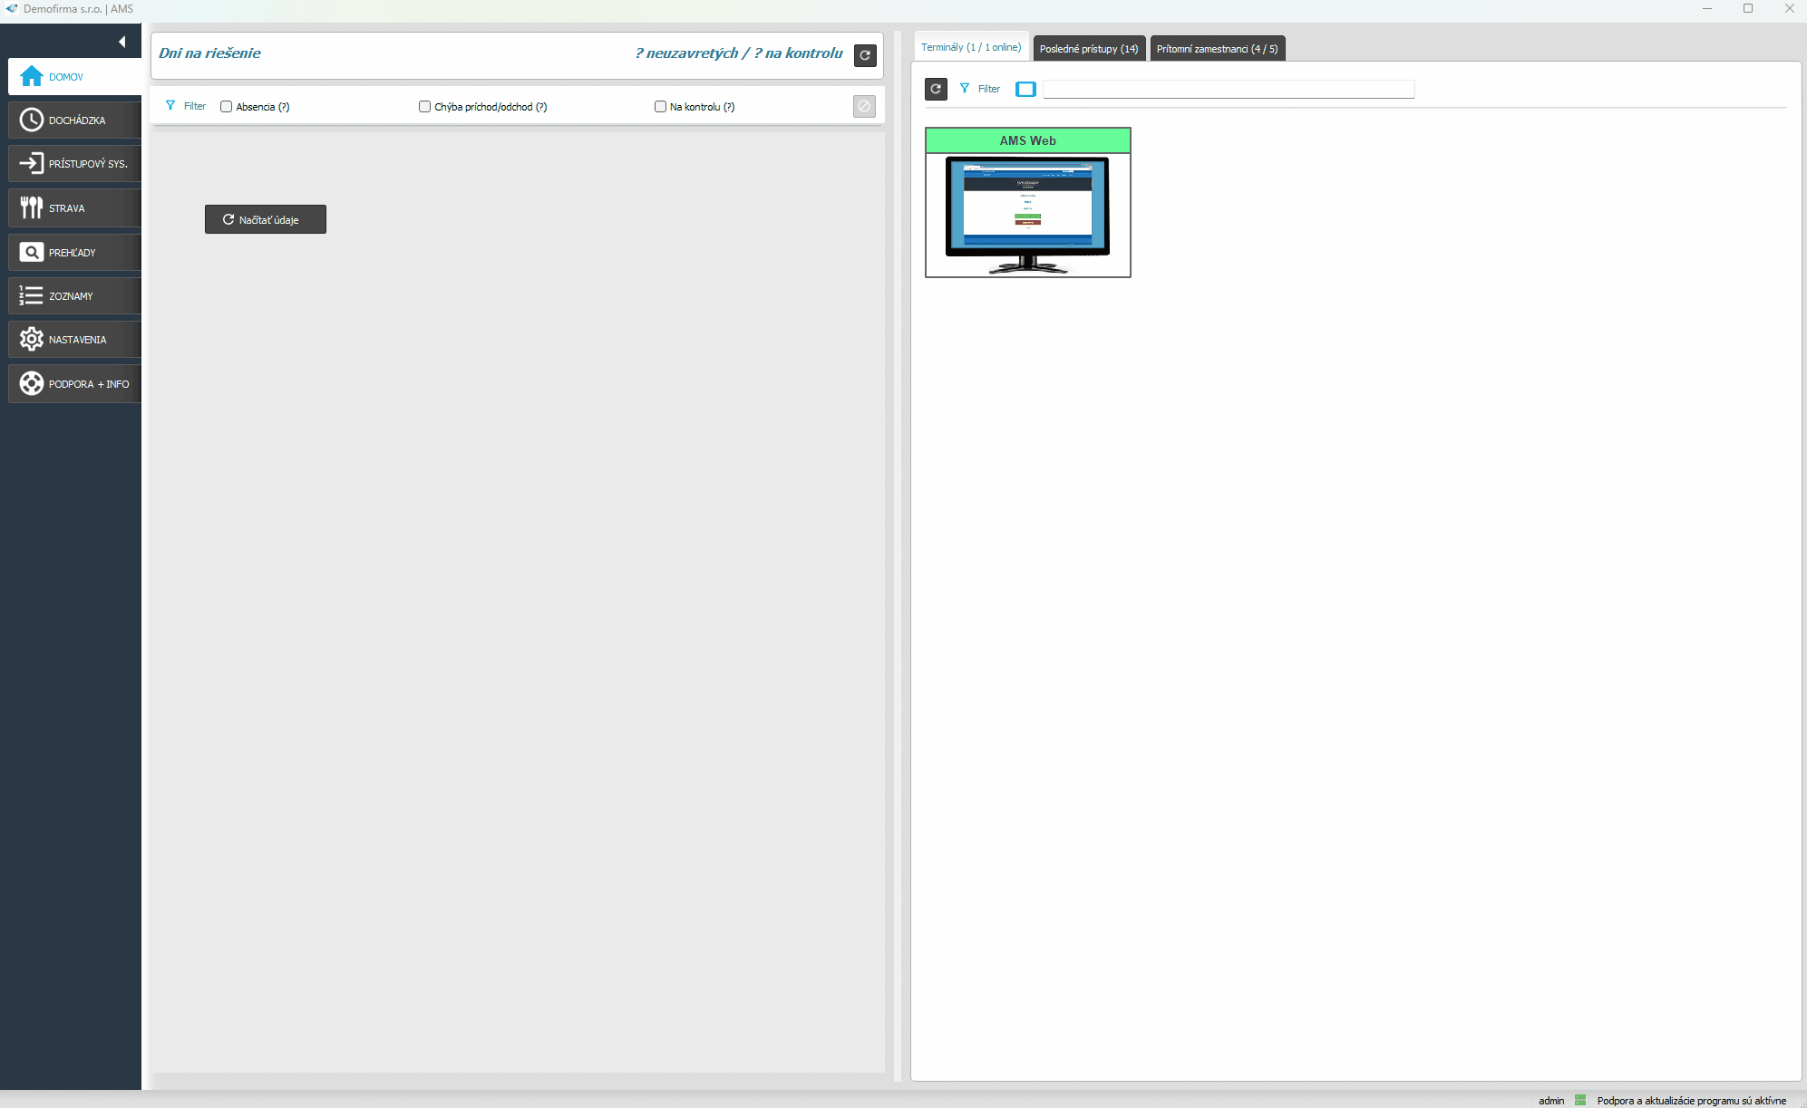
Task: Open Prítomní zamestnanci tab
Action: coord(1217,49)
